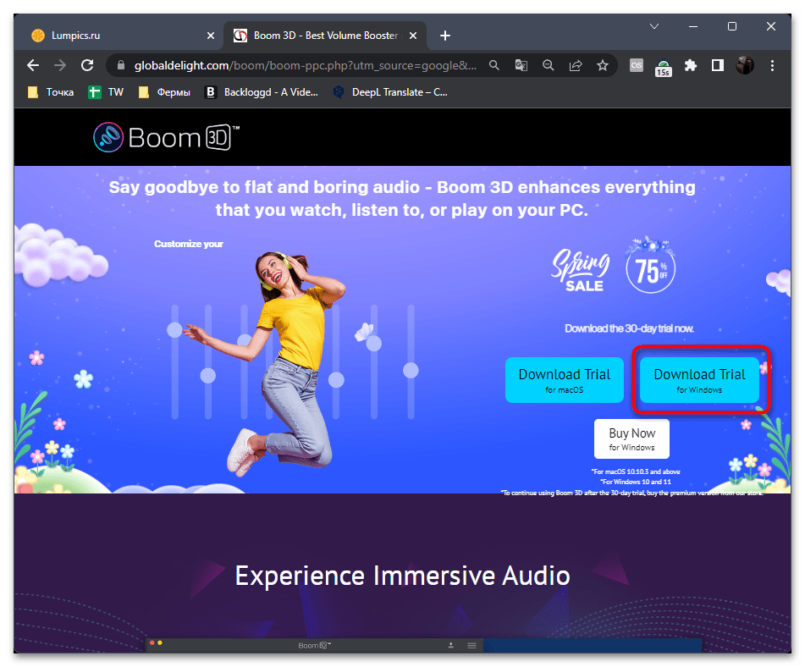The image size is (805, 667).
Task: Toggle the browser side panel
Action: point(717,66)
